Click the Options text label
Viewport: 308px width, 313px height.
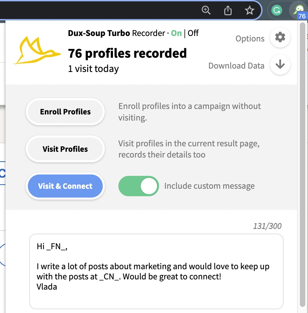tap(250, 38)
